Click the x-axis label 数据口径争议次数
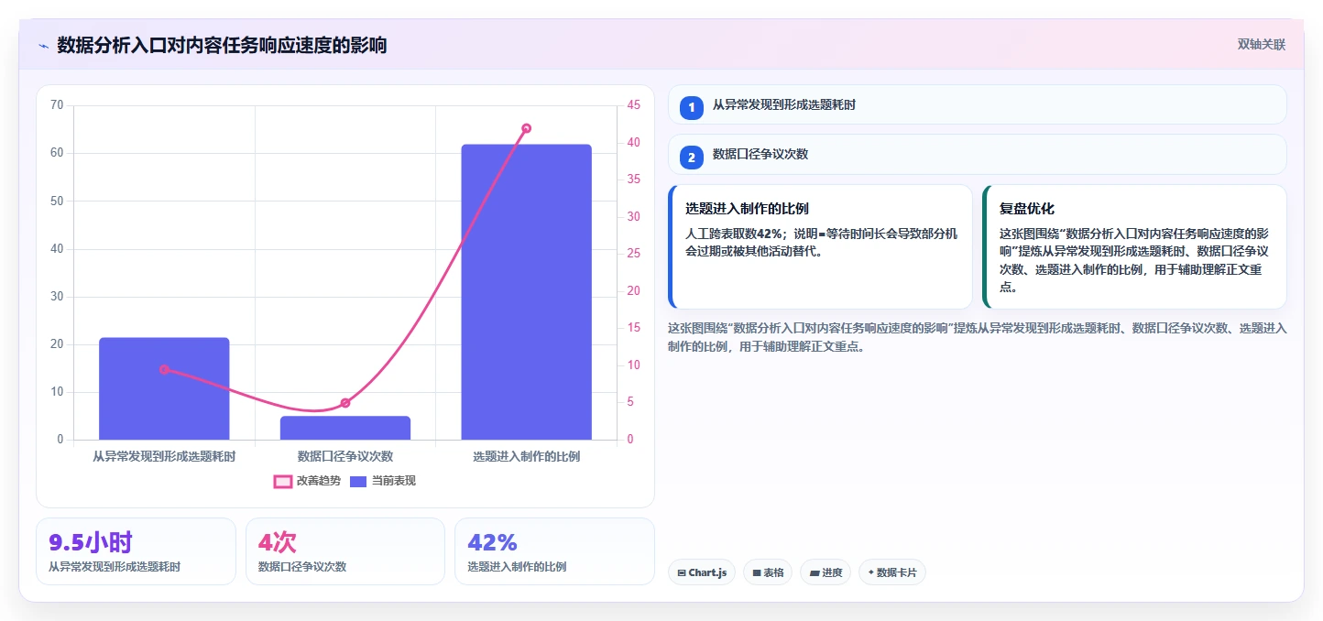Image resolution: width=1323 pixels, height=621 pixels. (345, 455)
